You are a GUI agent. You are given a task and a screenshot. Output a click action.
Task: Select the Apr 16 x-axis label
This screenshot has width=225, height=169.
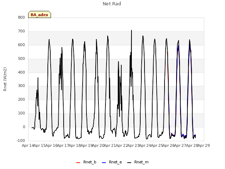tap(51, 145)
